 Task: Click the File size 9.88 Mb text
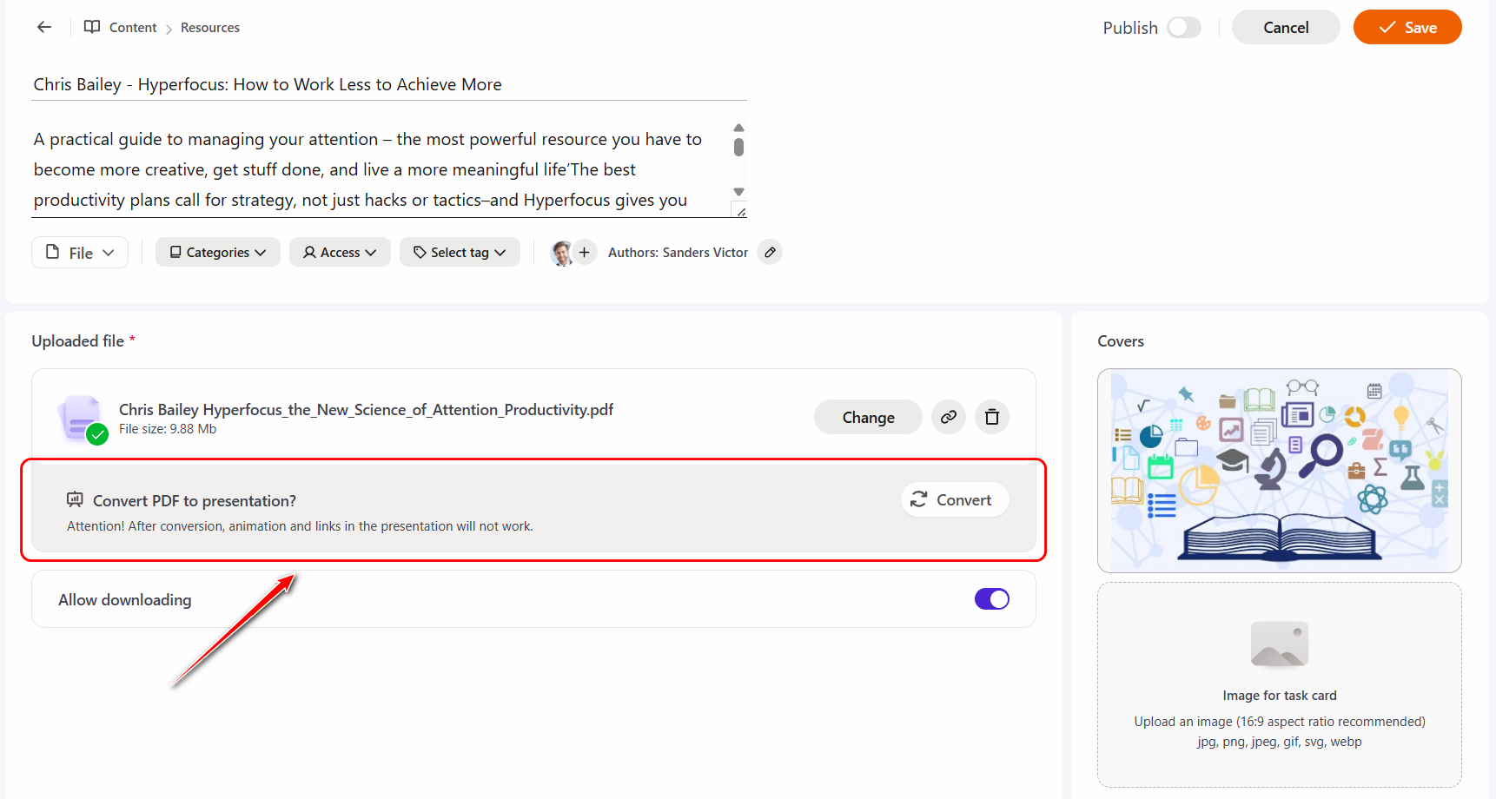(x=168, y=429)
